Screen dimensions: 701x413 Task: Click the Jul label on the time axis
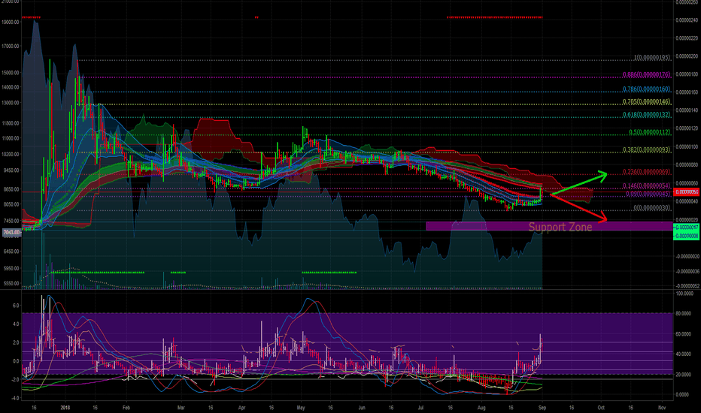tap(421, 408)
